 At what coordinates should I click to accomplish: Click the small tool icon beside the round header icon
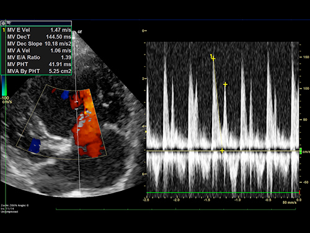[x=9, y=22]
